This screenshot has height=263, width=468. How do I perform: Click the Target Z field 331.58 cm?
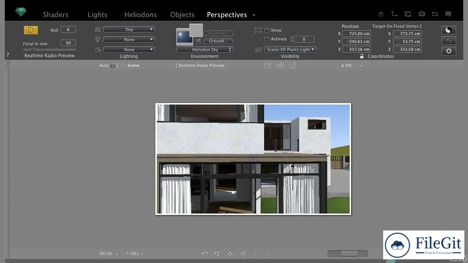click(407, 49)
